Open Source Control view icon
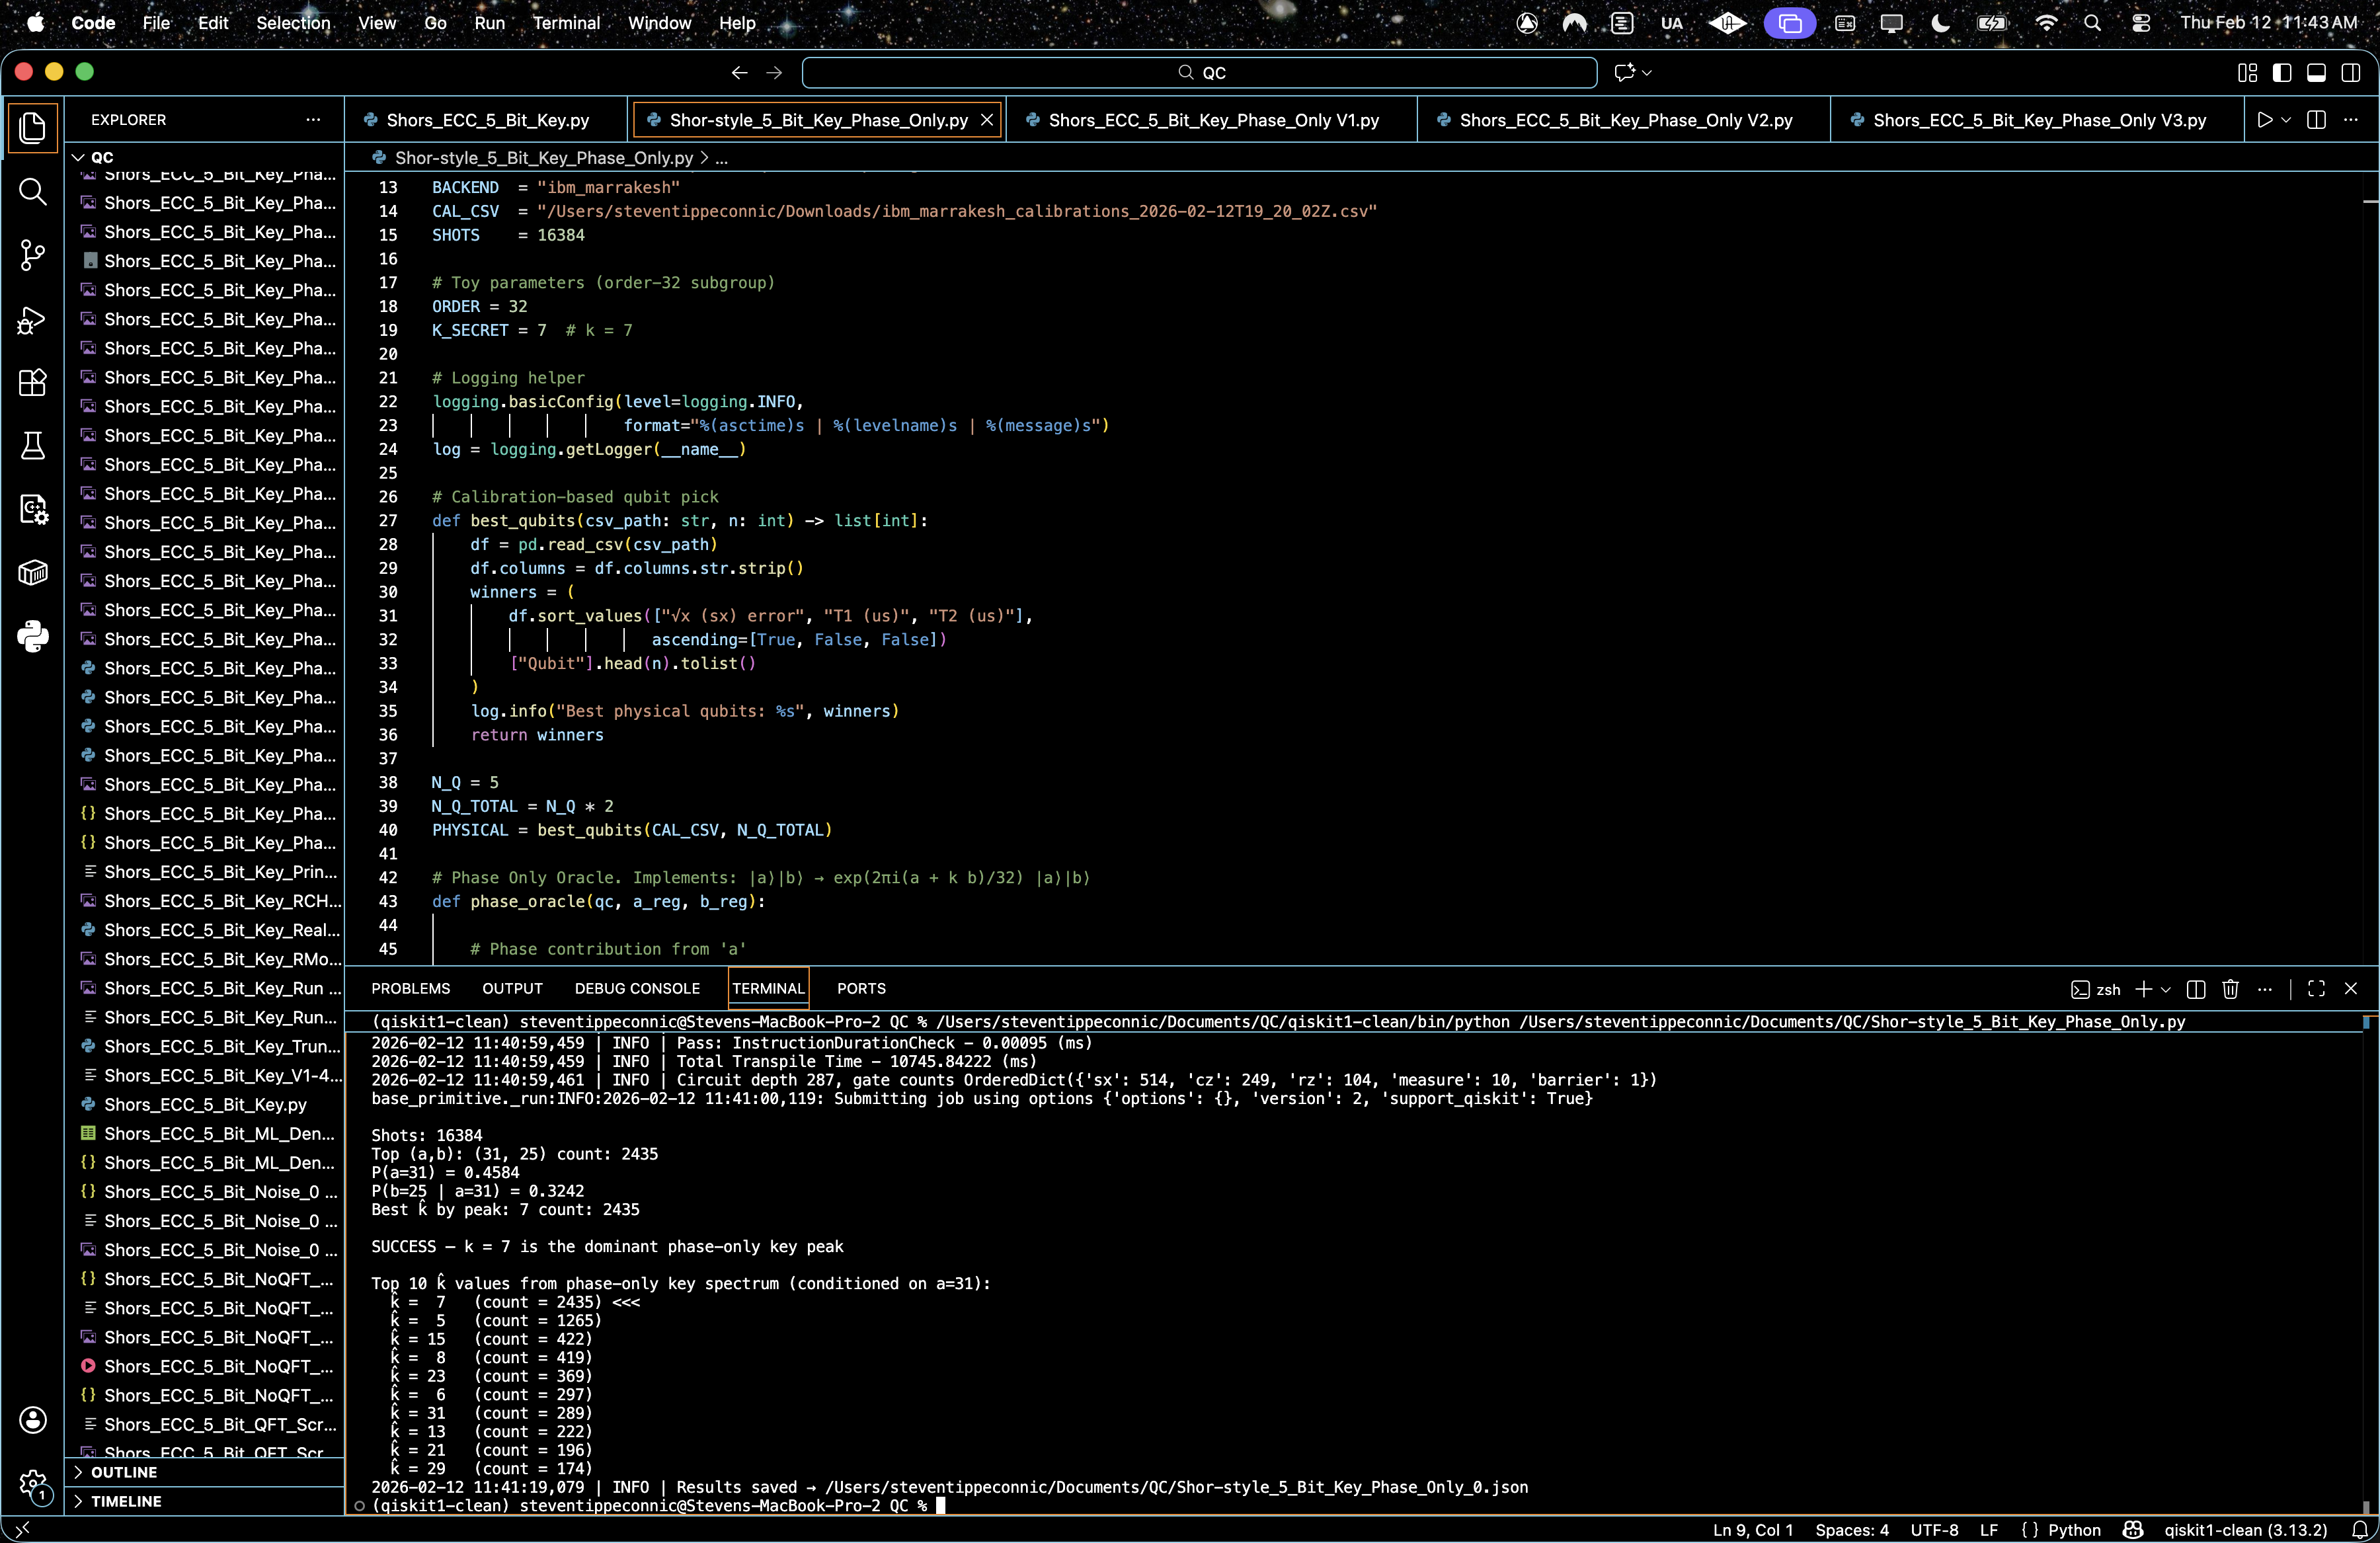This screenshot has height=1543, width=2380. click(33, 255)
